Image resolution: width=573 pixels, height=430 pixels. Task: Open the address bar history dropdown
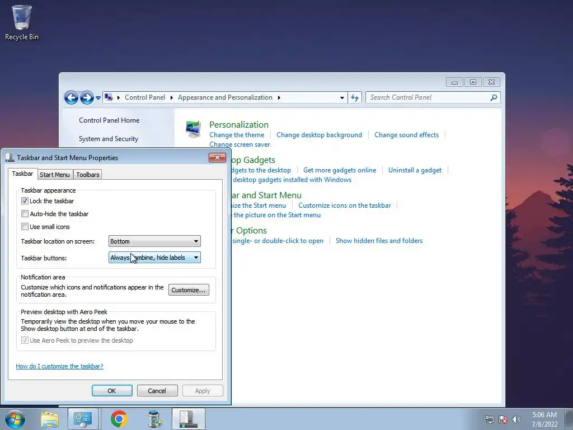click(342, 97)
